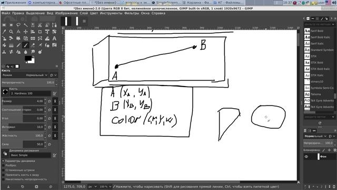The image size is (337, 190).
Task: Hide the Фон layer with eye icon
Action: (x=306, y=157)
